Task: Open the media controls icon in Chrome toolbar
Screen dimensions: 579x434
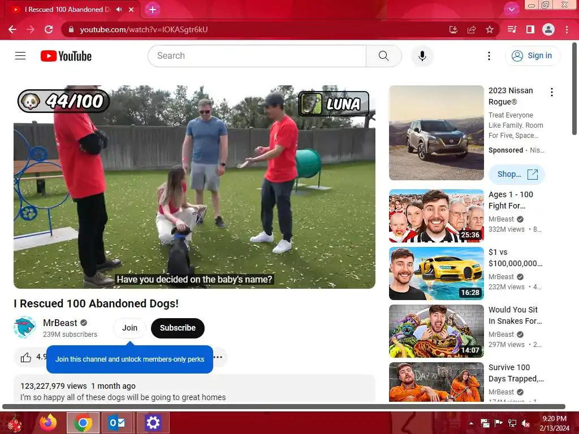Action: [512, 29]
